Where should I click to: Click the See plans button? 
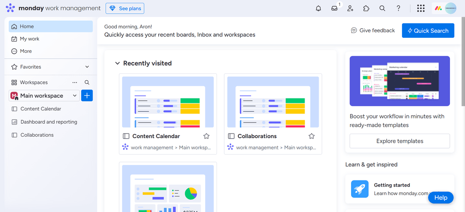(x=124, y=8)
